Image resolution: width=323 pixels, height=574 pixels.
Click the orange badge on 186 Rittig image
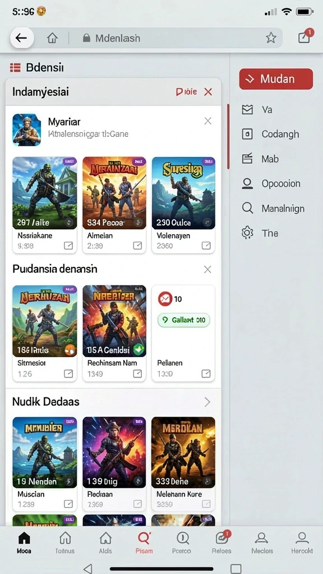(70, 350)
